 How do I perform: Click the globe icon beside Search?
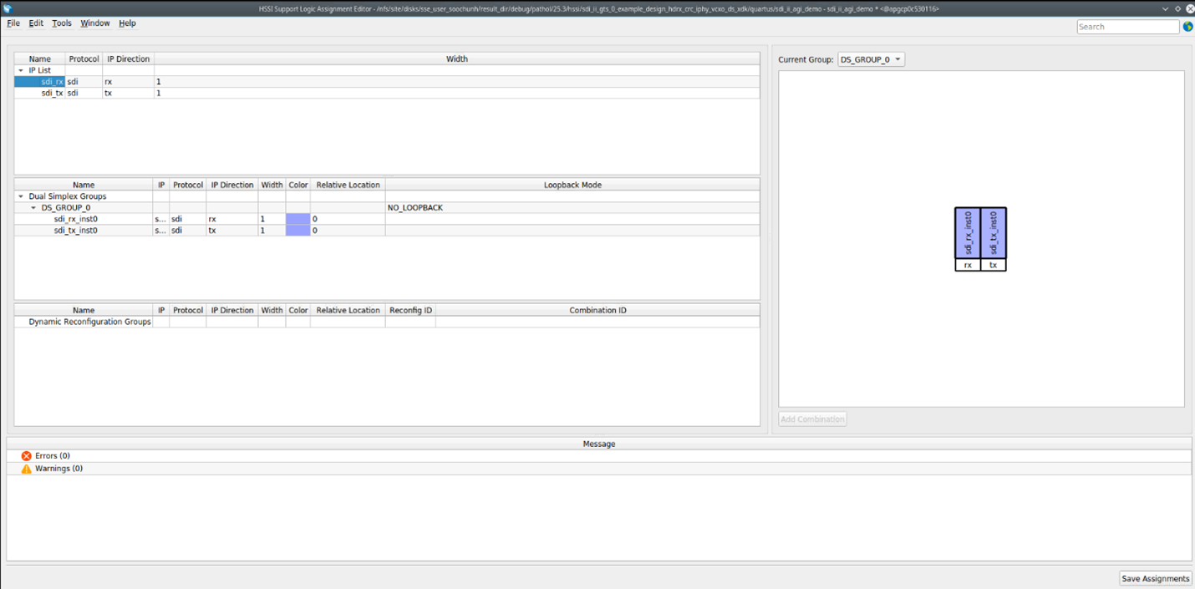pos(1187,27)
